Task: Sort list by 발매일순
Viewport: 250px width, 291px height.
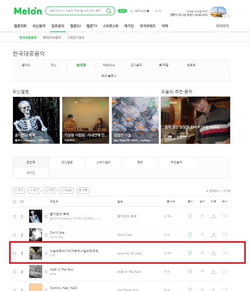Action: tap(214, 191)
